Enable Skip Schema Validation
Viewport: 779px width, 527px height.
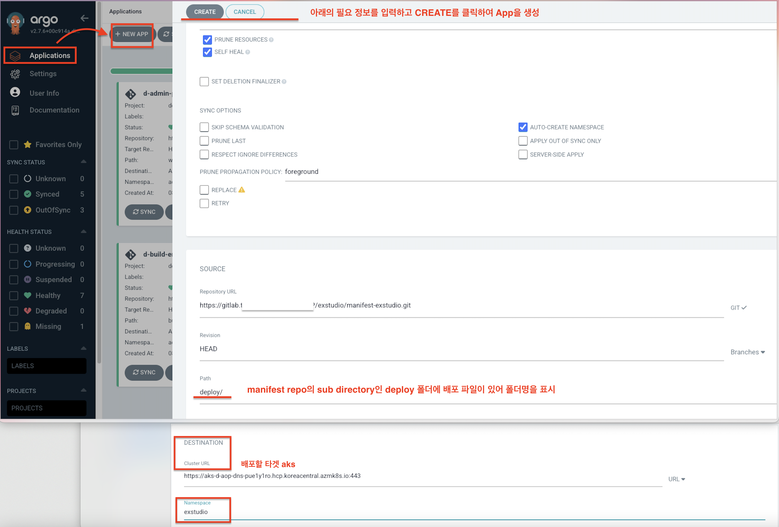(204, 127)
